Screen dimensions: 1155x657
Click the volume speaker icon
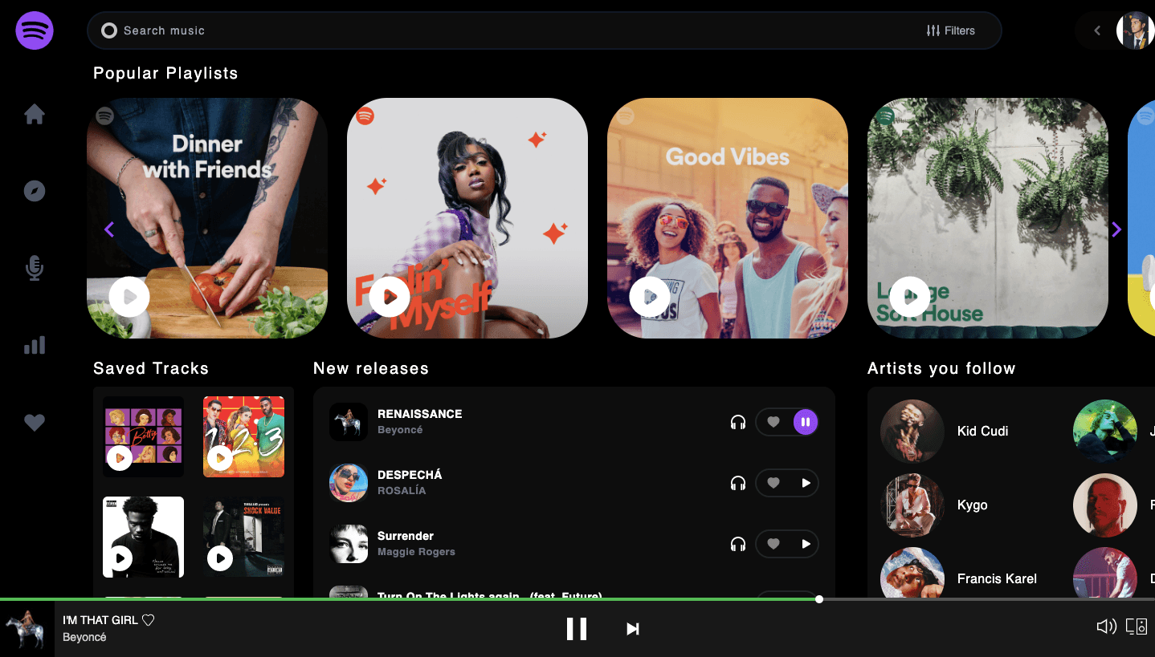pos(1107,627)
